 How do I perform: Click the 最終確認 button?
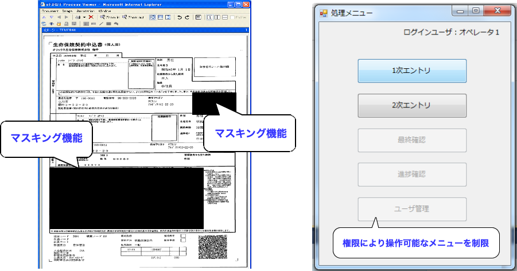click(411, 140)
